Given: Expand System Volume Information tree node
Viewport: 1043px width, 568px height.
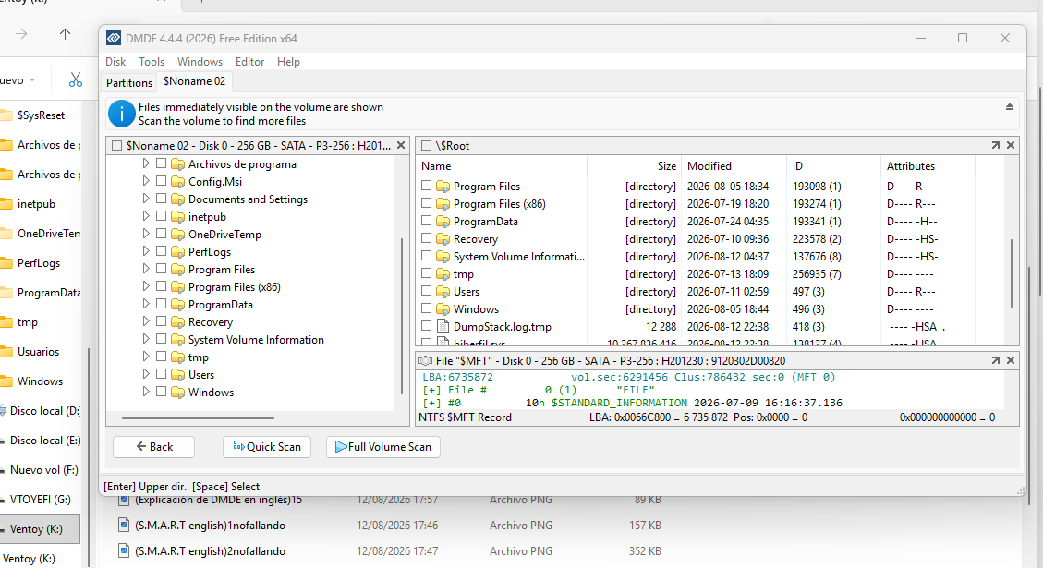Looking at the screenshot, I should pyautogui.click(x=146, y=339).
